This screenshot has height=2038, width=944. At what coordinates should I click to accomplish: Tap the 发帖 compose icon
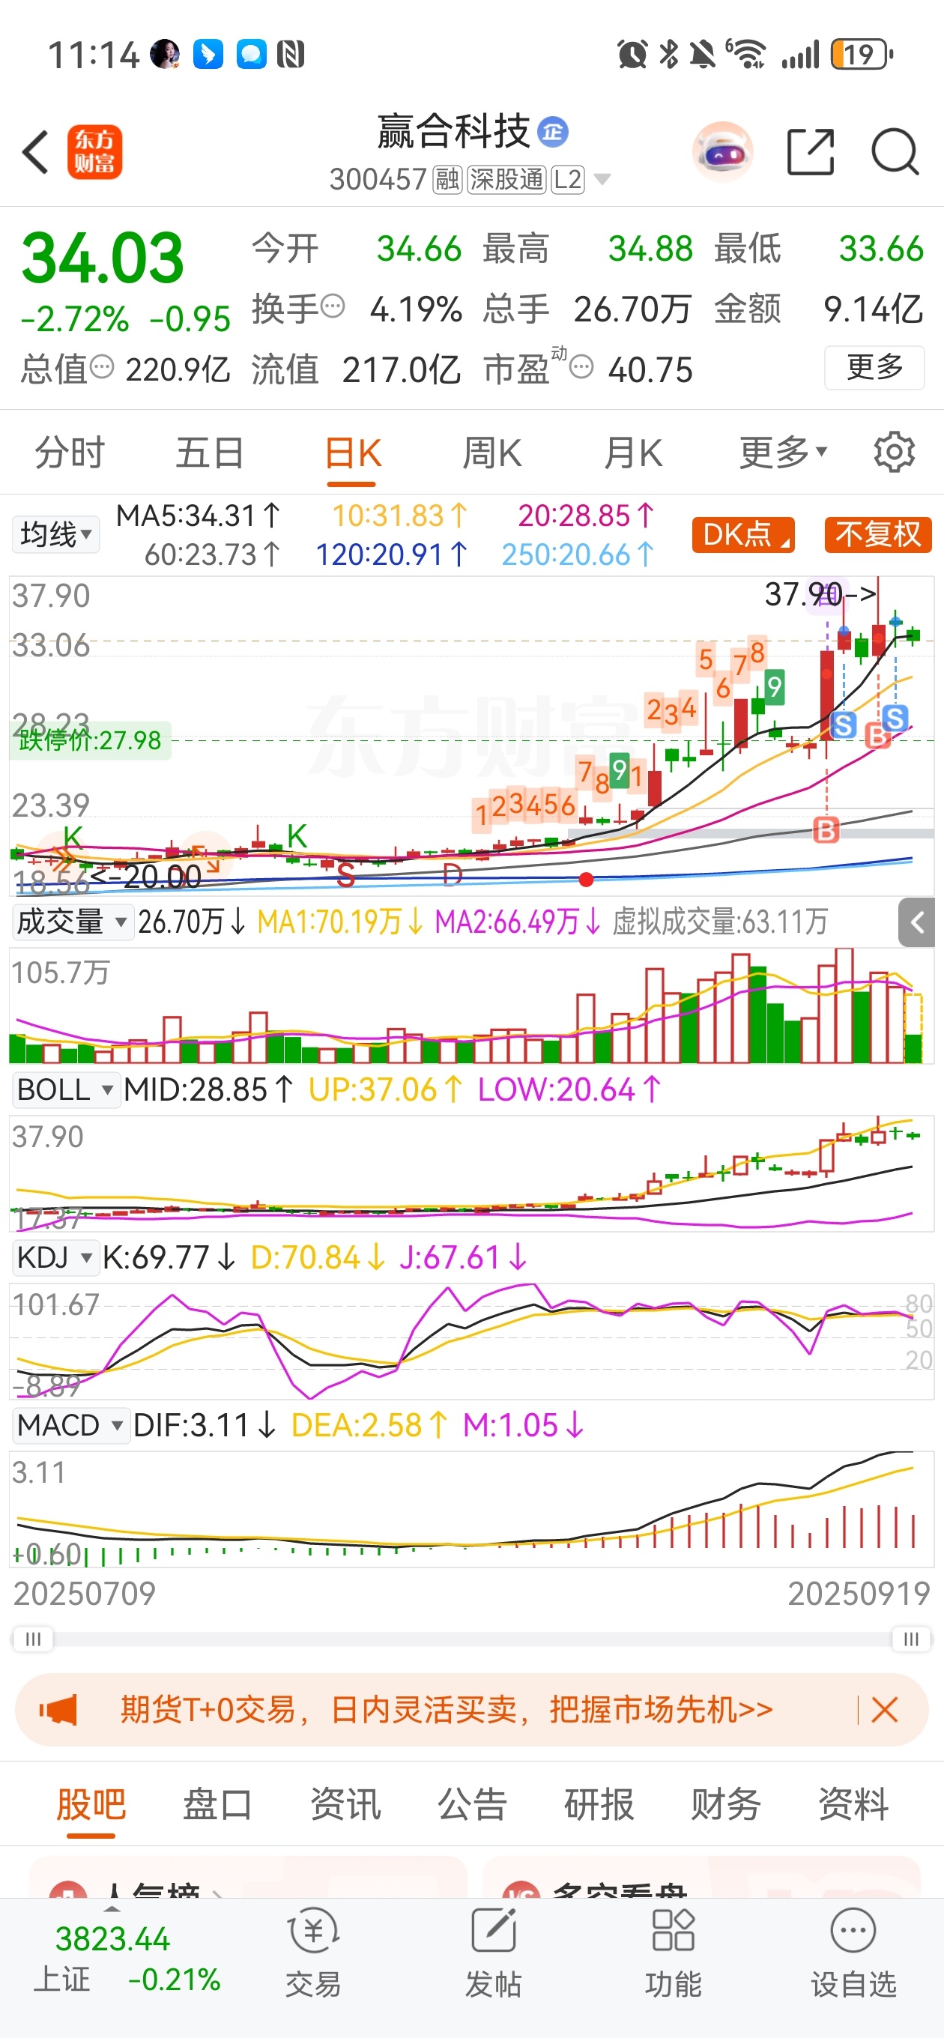coord(493,1931)
